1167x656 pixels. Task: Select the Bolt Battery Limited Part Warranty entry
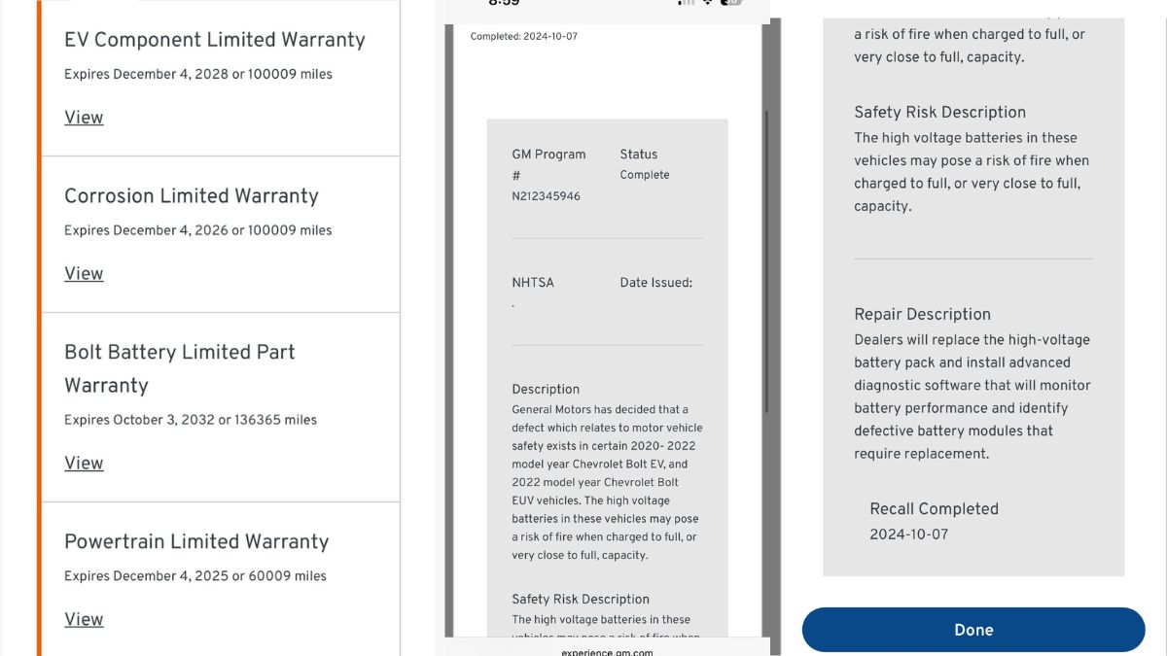179,368
